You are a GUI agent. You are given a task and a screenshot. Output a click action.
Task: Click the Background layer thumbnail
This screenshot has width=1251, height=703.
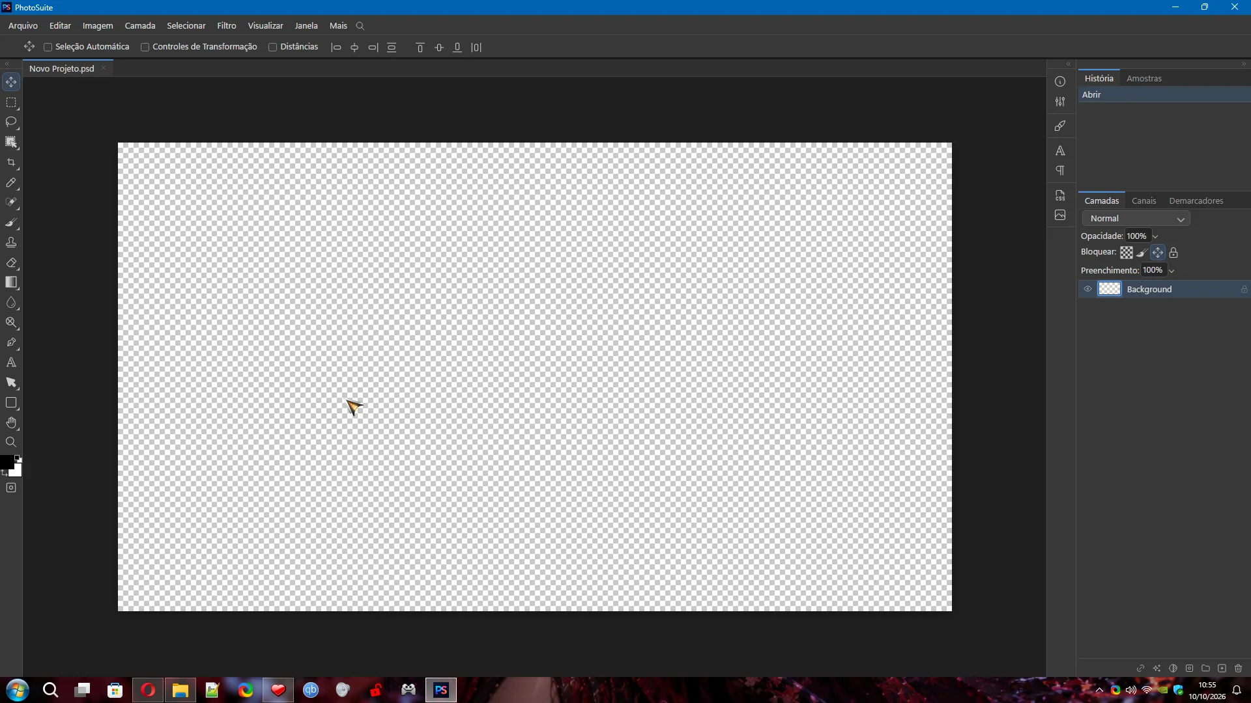(1110, 289)
